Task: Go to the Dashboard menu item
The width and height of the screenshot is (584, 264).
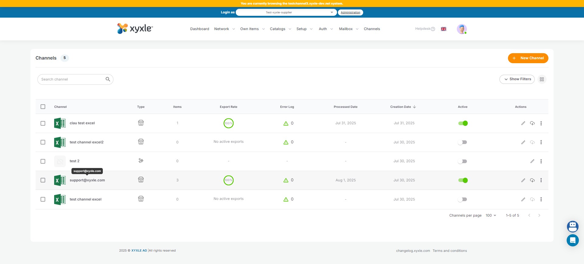Action: click(x=200, y=29)
